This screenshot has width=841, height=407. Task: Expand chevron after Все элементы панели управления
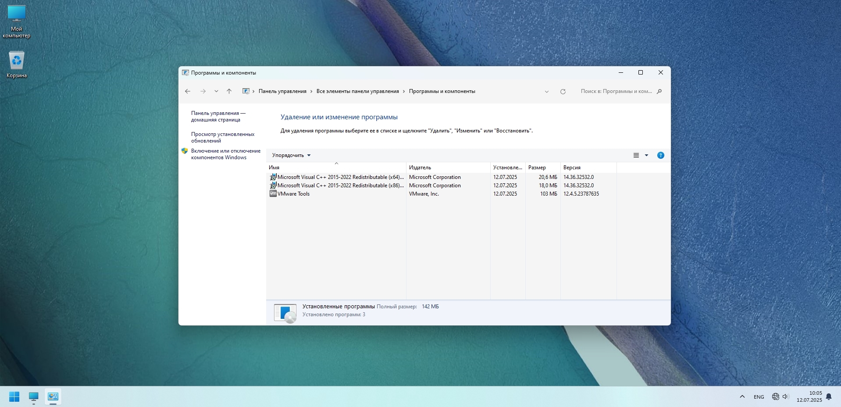click(x=404, y=91)
